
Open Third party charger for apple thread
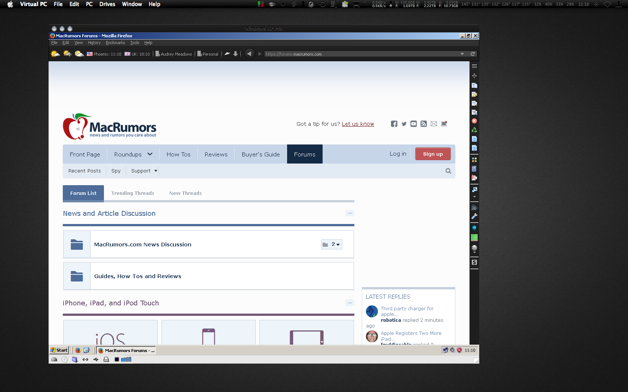(x=407, y=311)
